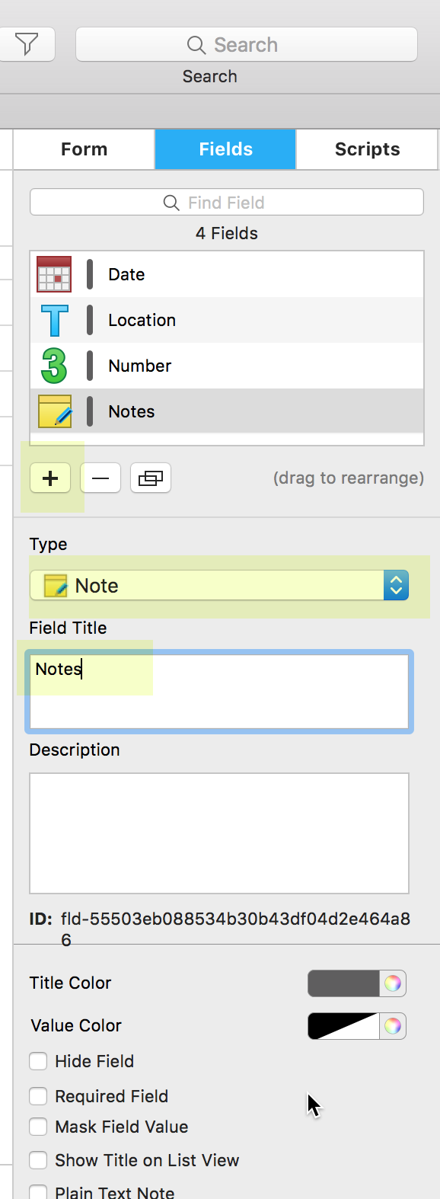Switch to the Scripts tab

tap(367, 149)
